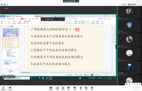Open Members (51) list
This screenshot has height=91, width=142.
pos(63,88)
